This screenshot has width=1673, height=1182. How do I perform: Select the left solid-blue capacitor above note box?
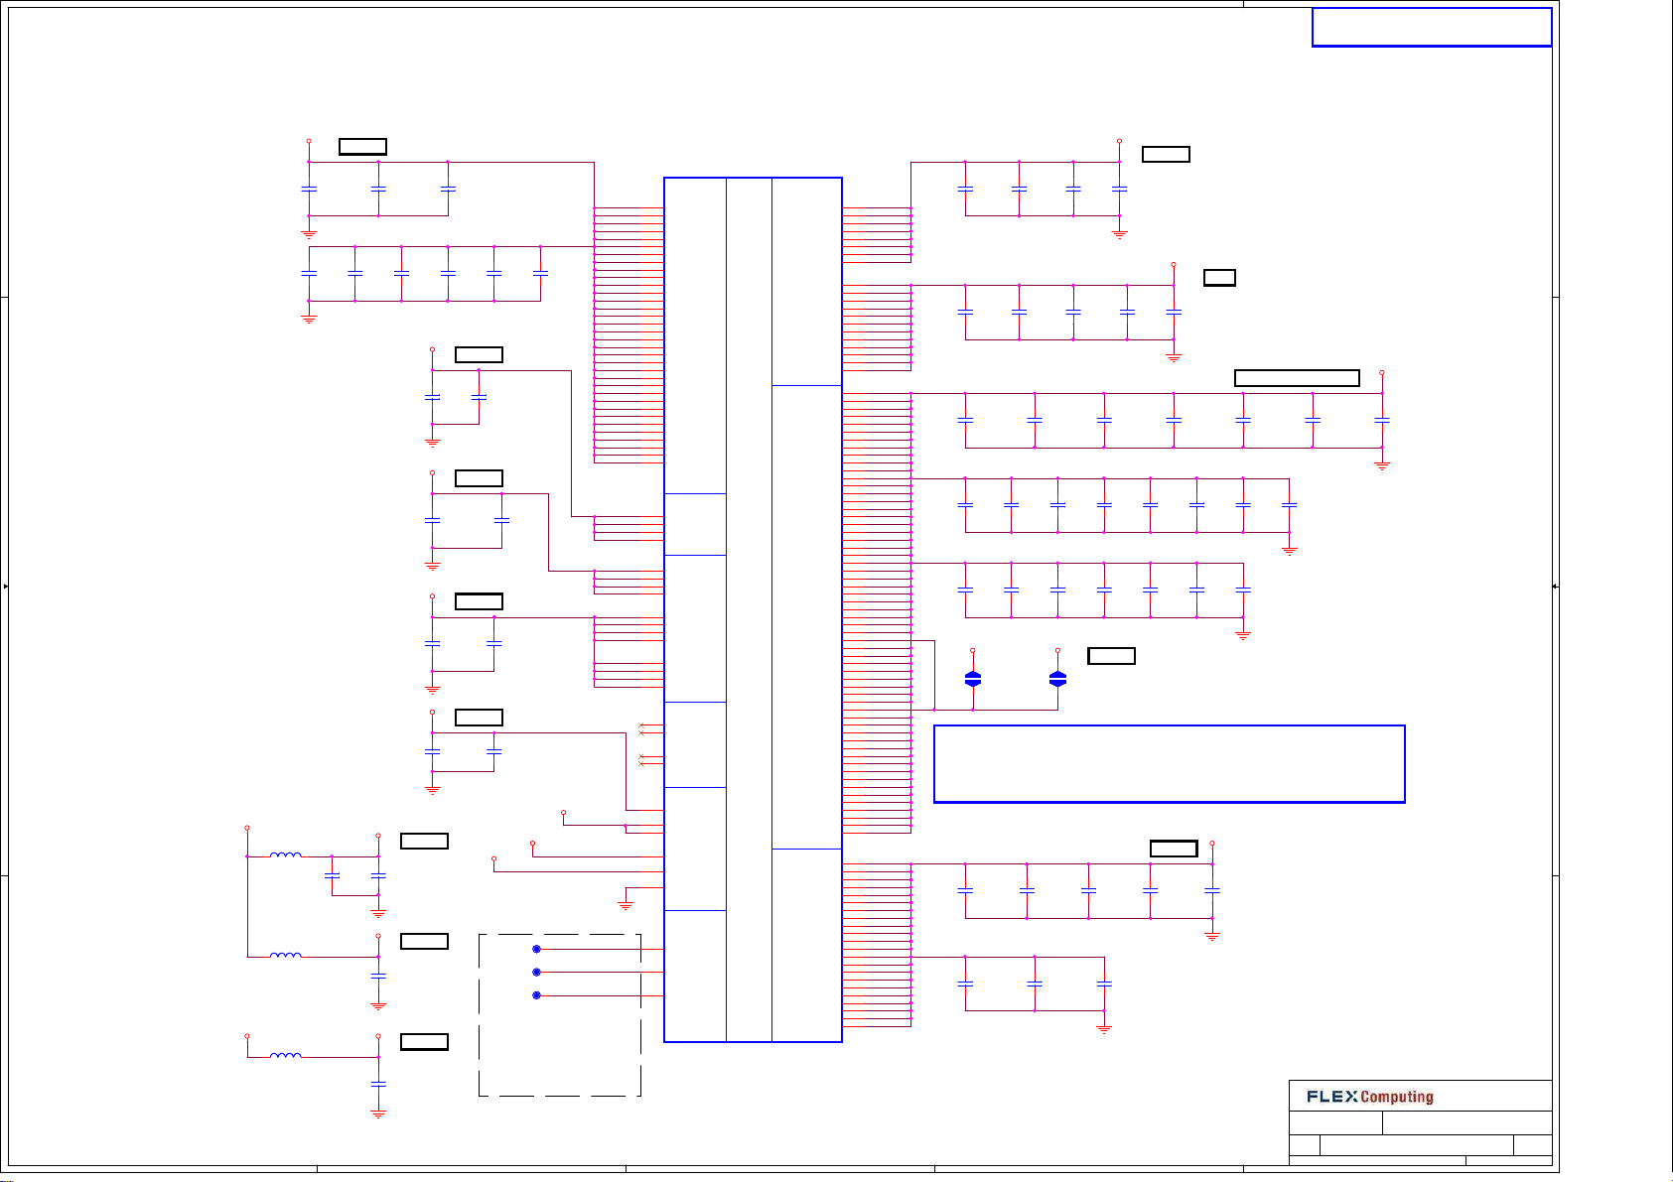tap(973, 679)
